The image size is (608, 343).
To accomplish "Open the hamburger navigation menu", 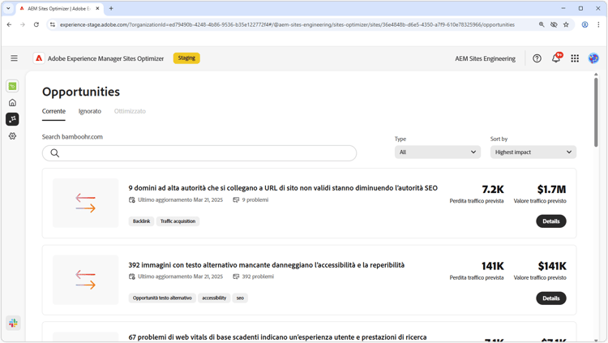I will coord(14,58).
